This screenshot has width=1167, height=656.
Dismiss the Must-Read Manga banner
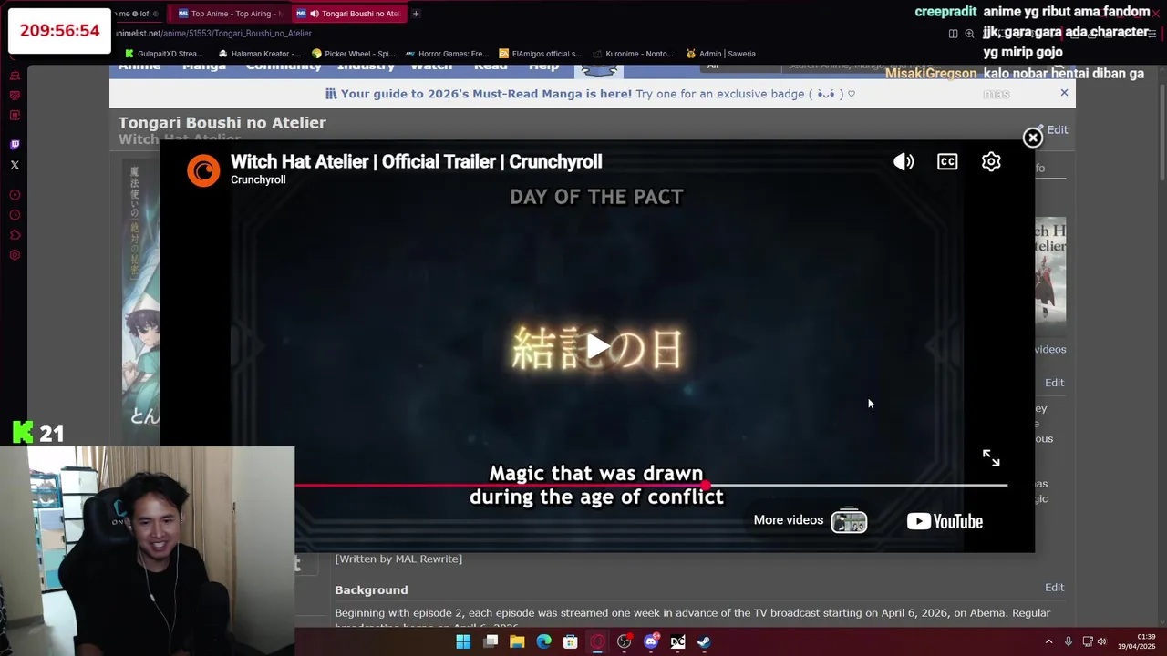click(1064, 93)
